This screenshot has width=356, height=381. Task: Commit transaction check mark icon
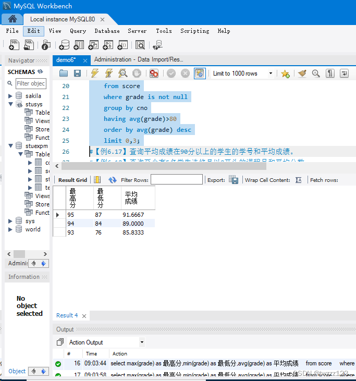click(x=171, y=73)
